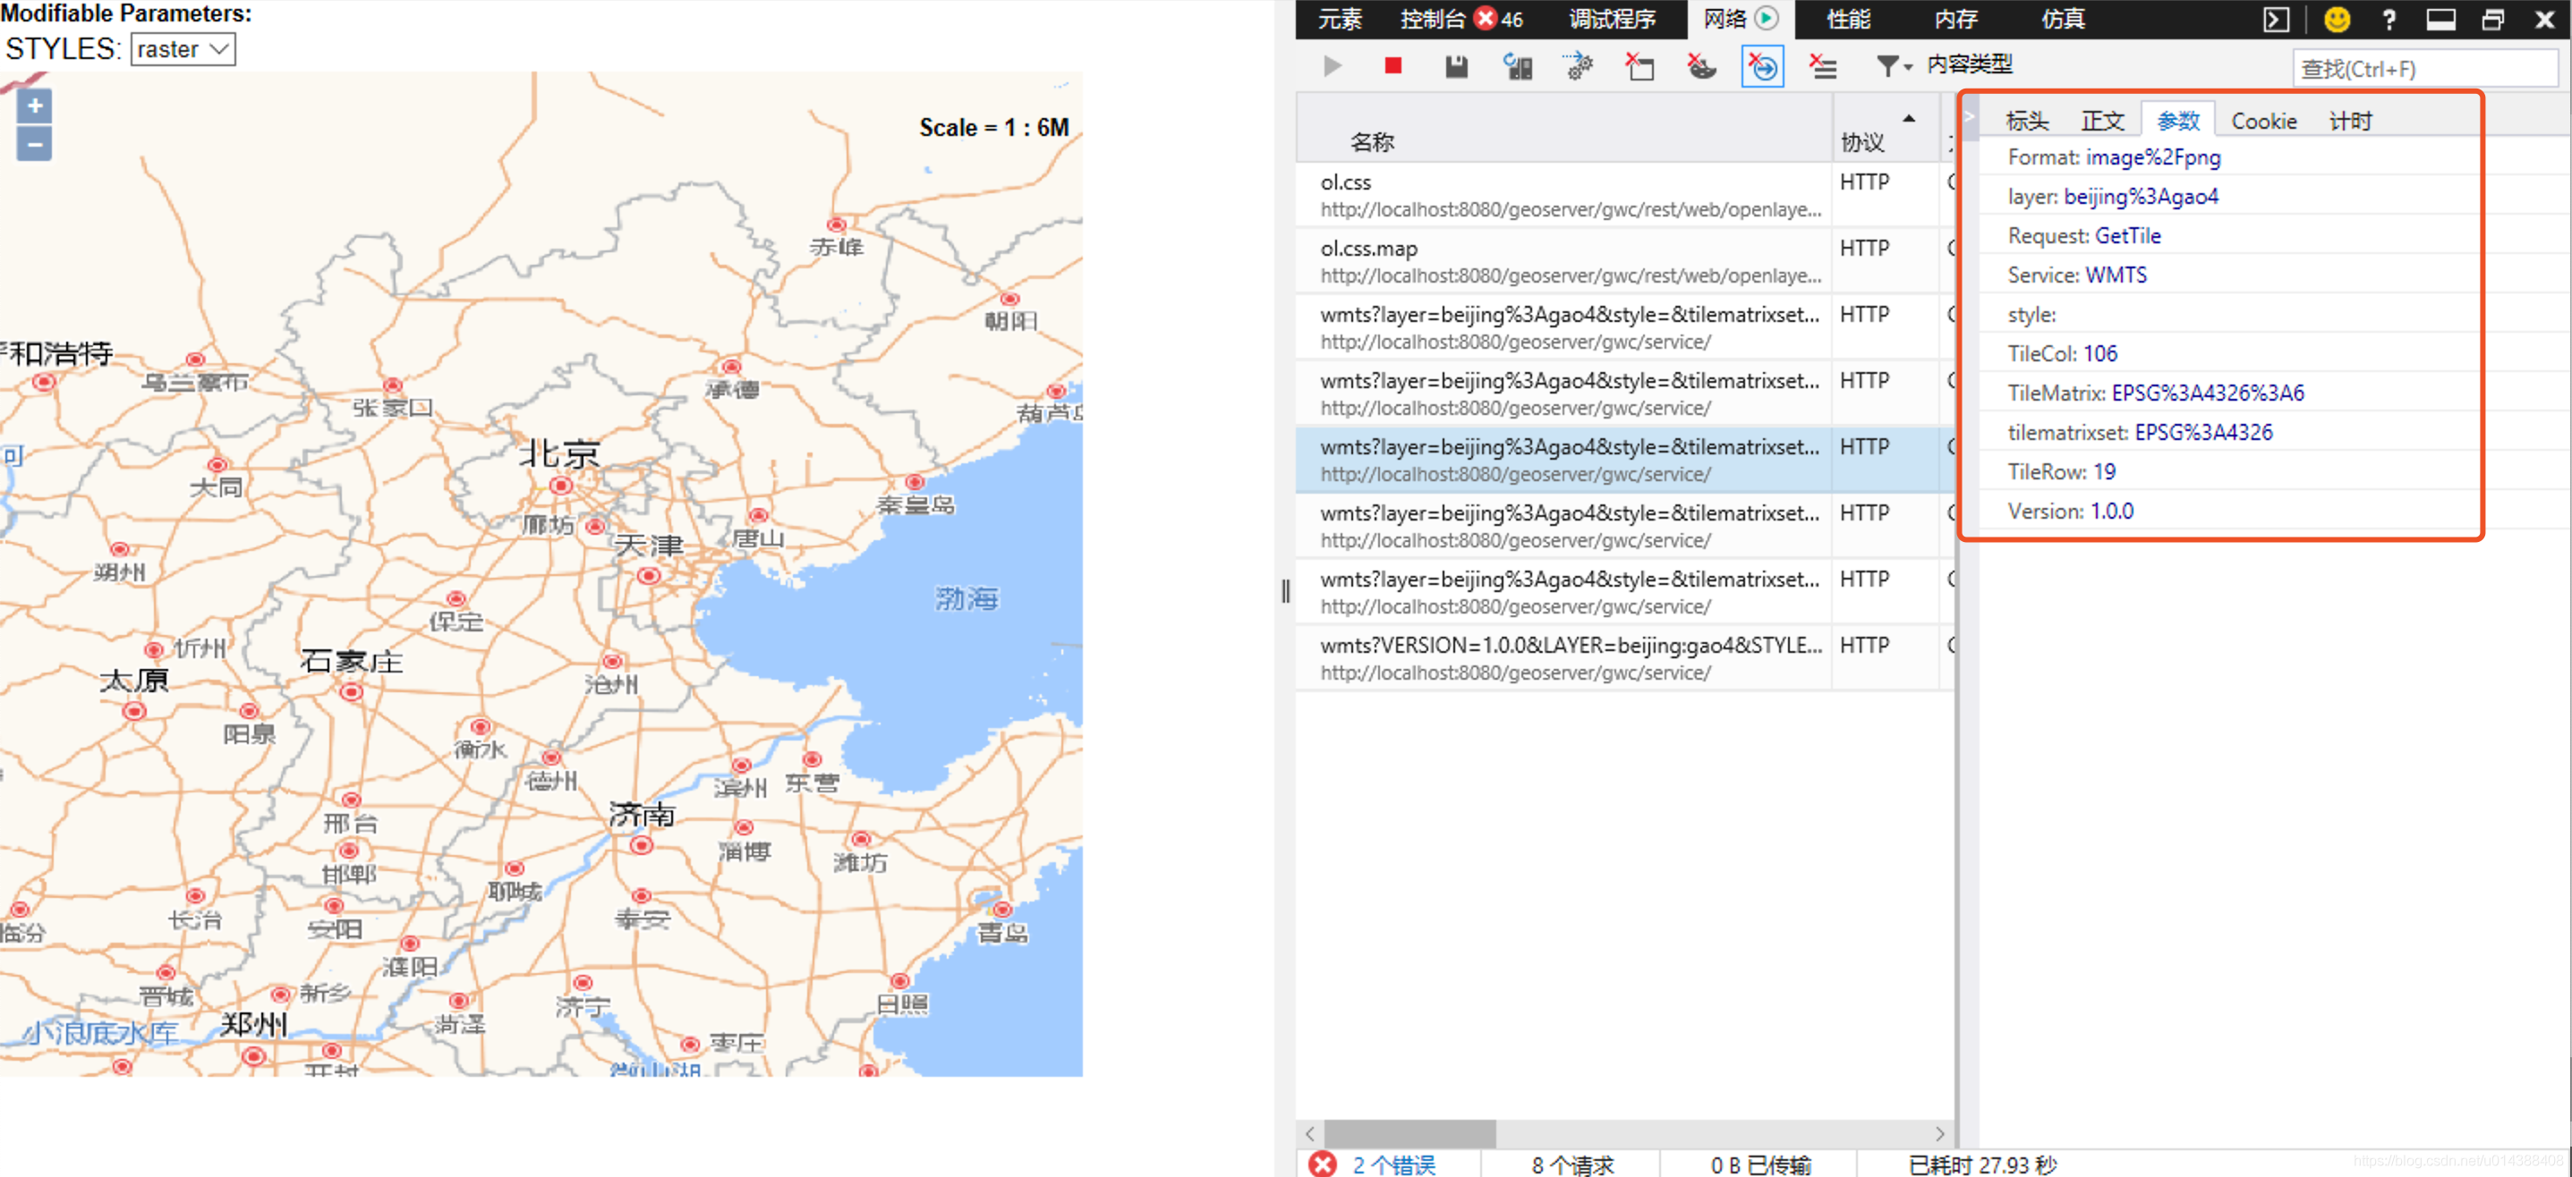Open the console drawer icon
The image size is (2572, 1177).
2276,19
